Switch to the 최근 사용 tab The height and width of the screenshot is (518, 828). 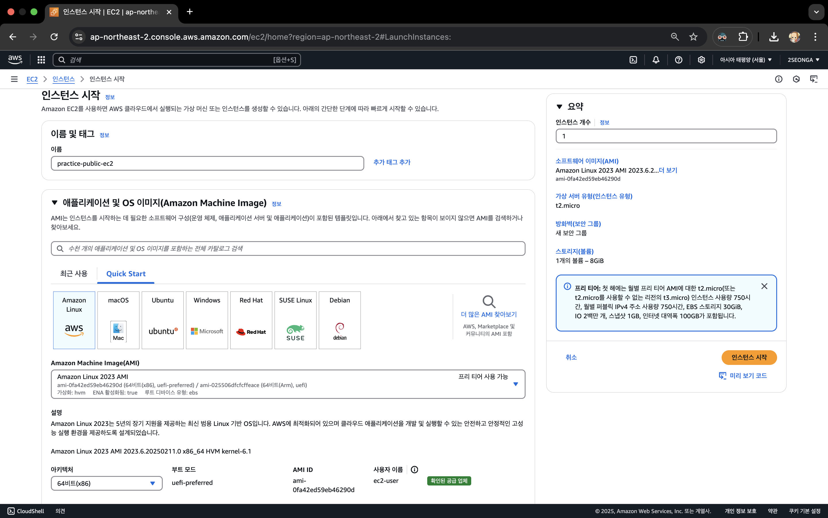pyautogui.click(x=74, y=274)
